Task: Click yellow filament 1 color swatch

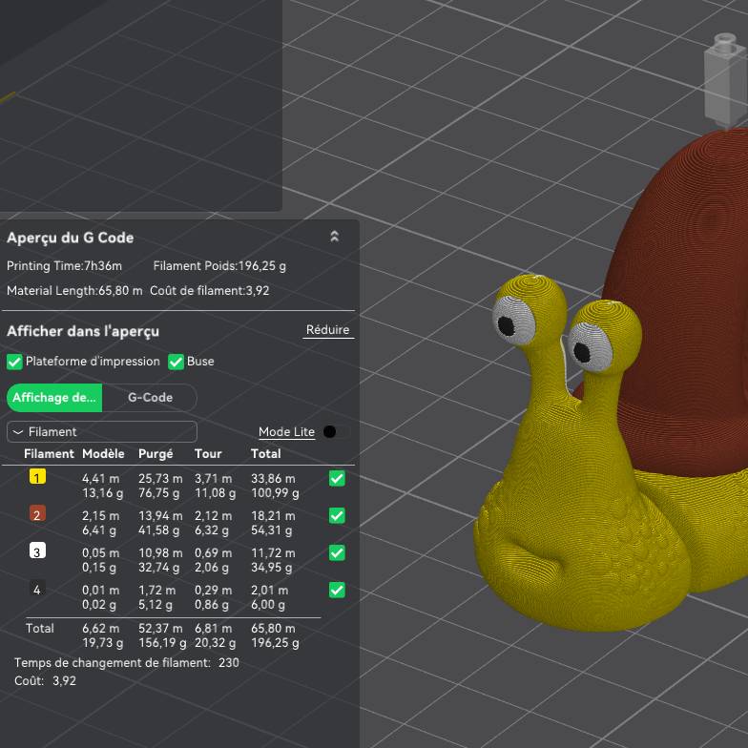Action: [x=37, y=477]
